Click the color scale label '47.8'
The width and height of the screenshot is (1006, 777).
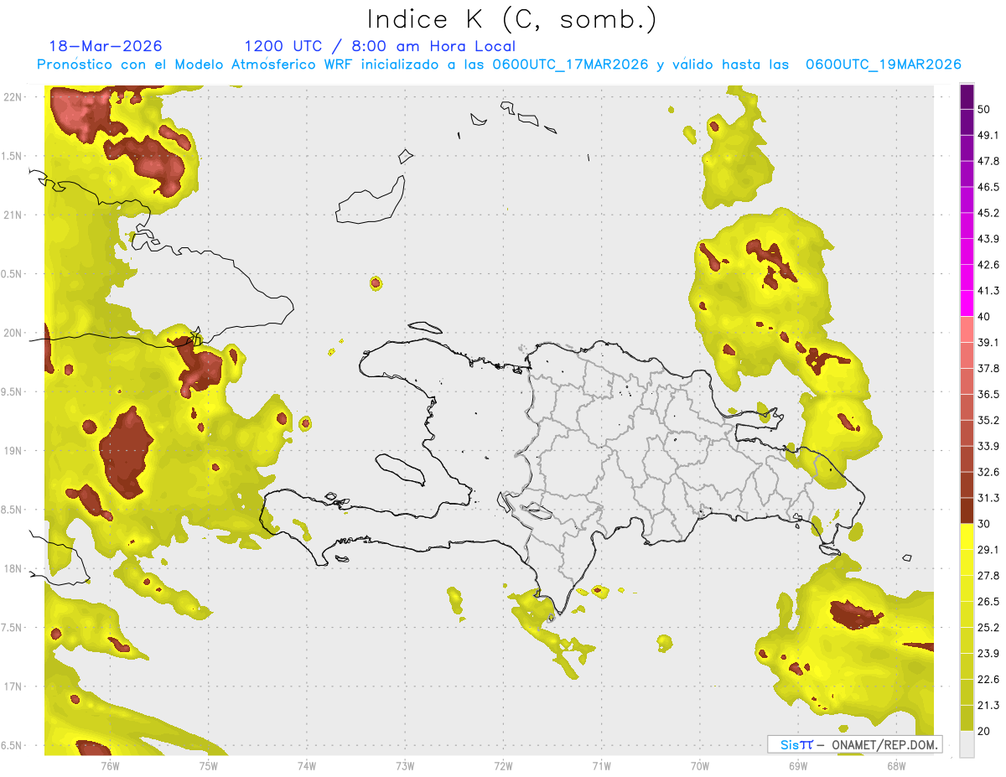pos(989,161)
